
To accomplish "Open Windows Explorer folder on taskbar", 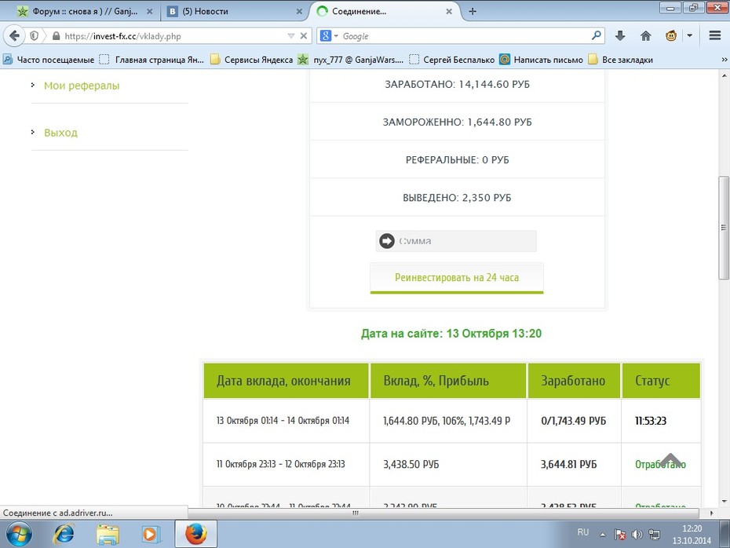I will pos(108,534).
